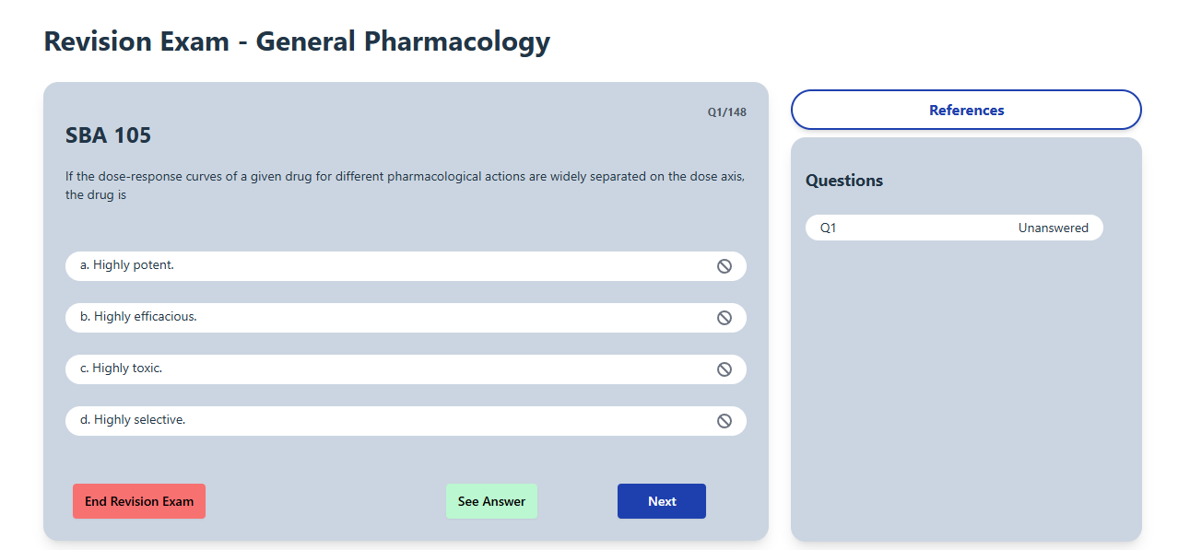Select answer a. Highly potent
Image resolution: width=1178 pixels, height=550 pixels.
click(406, 266)
